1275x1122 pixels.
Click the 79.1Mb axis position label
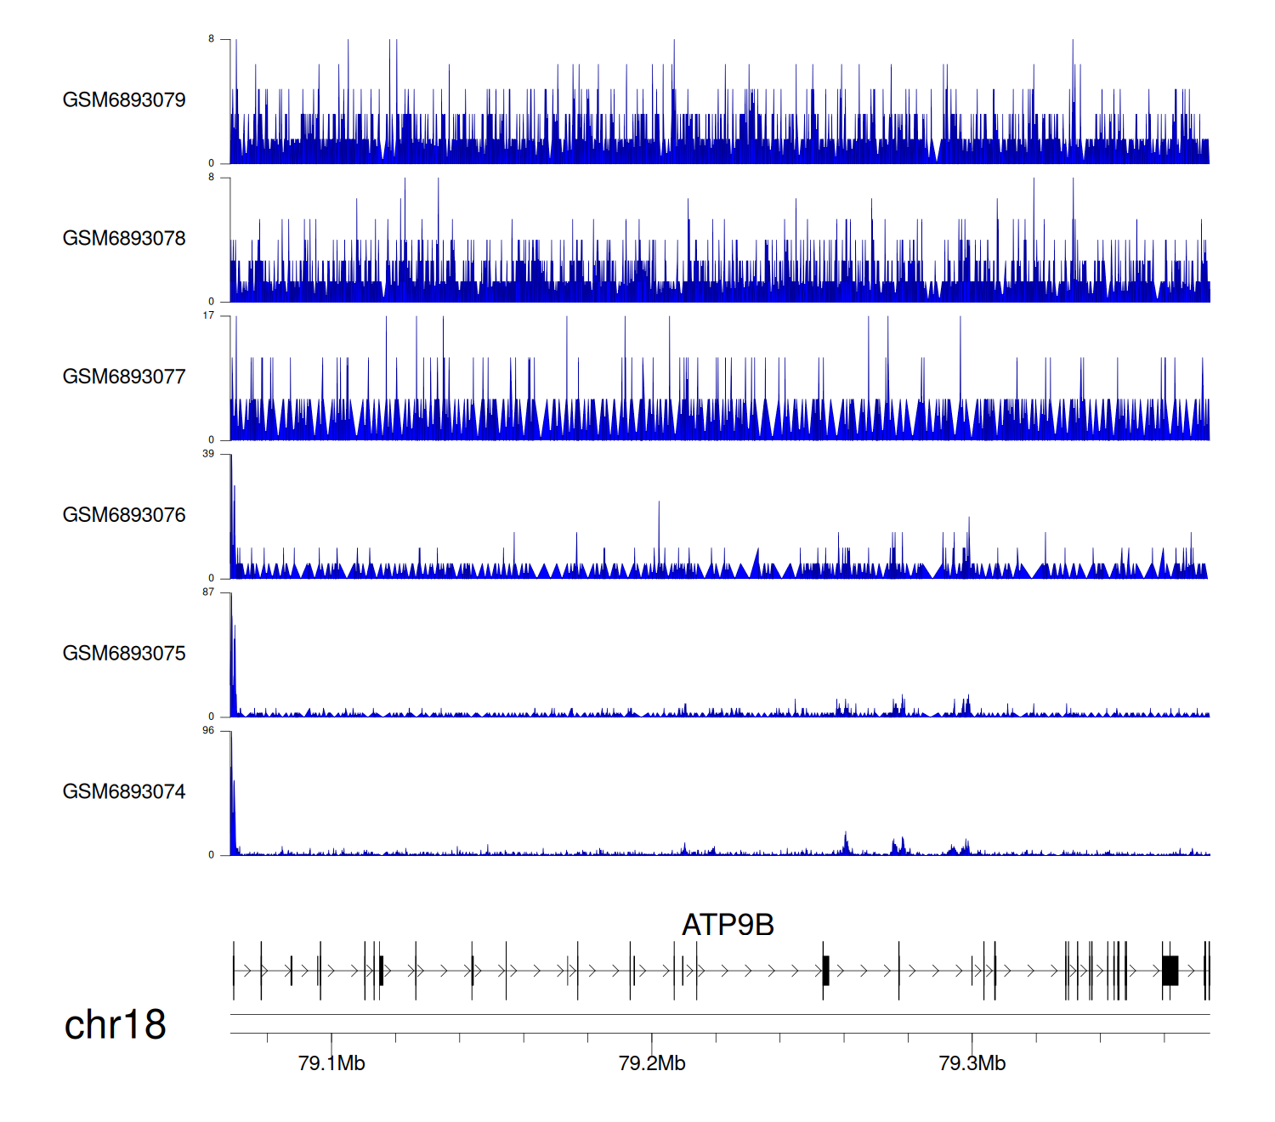331,1063
